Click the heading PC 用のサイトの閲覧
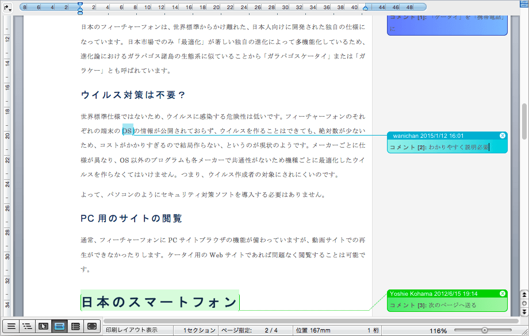 point(131,218)
